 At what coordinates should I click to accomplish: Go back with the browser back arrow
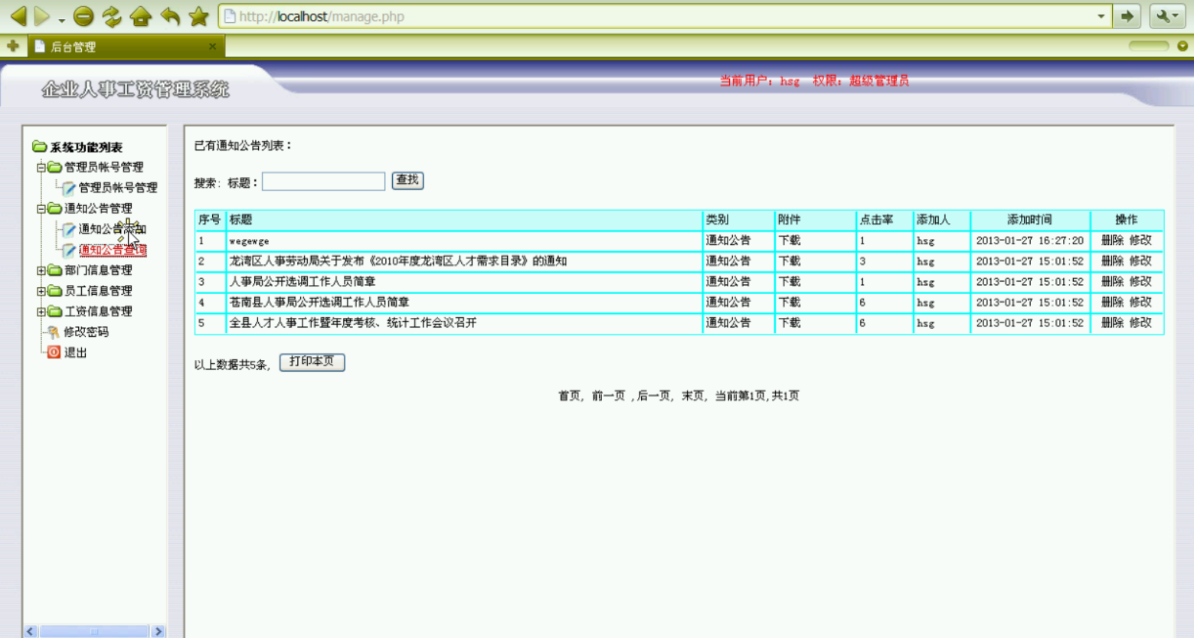[x=19, y=16]
